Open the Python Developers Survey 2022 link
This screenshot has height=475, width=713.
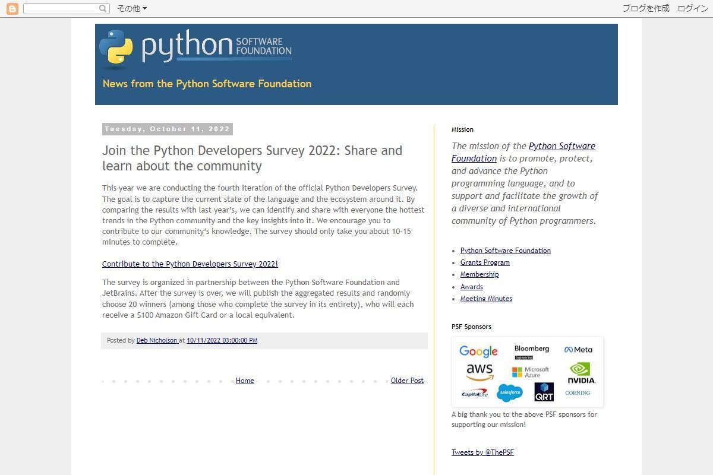coord(190,264)
